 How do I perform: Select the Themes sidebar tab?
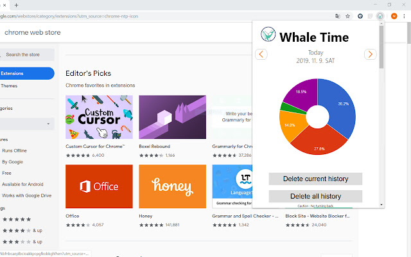pos(9,85)
